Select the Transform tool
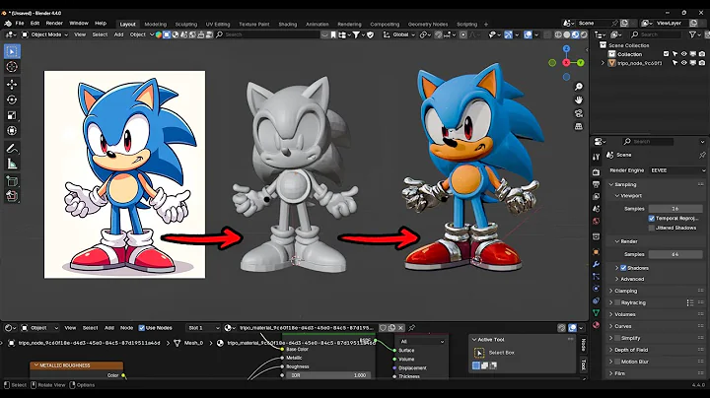This screenshot has height=398, width=710. pos(12,131)
